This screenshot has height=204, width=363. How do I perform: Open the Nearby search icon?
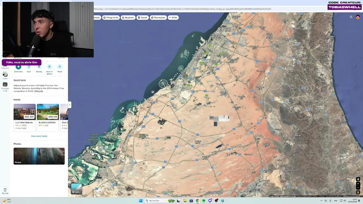tap(39, 67)
